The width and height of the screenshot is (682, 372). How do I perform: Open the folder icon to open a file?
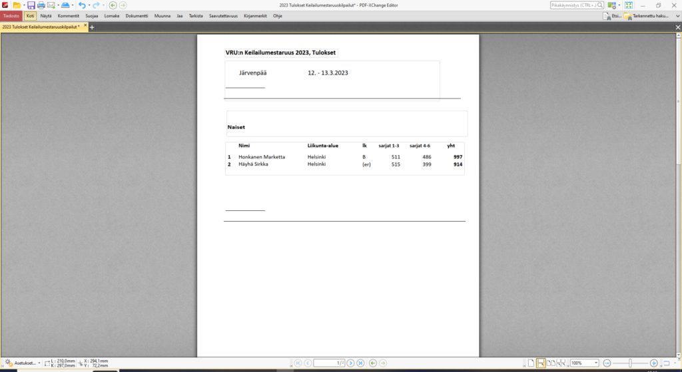point(17,5)
